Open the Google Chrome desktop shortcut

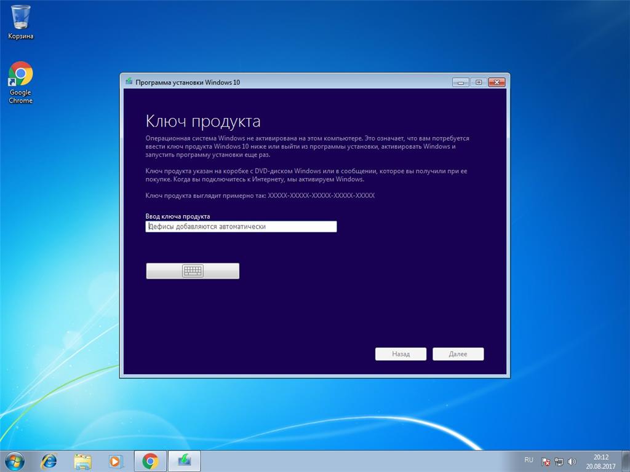point(20,82)
